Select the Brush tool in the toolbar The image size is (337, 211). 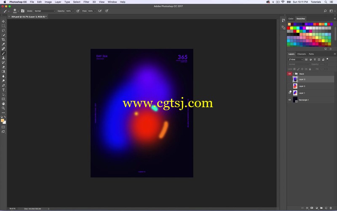pyautogui.click(x=3, y=54)
